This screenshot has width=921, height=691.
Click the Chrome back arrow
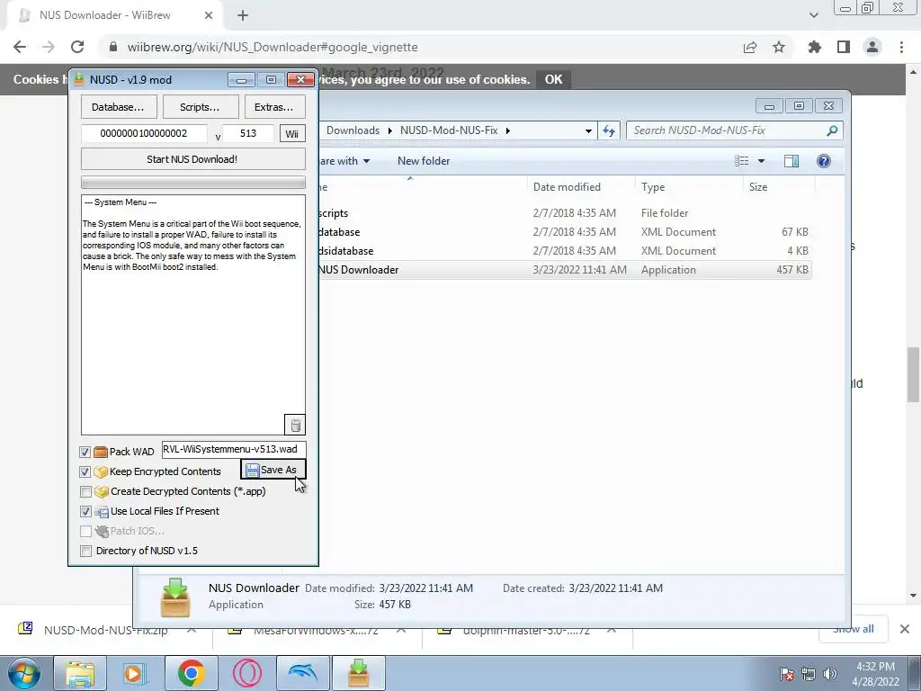(x=20, y=47)
